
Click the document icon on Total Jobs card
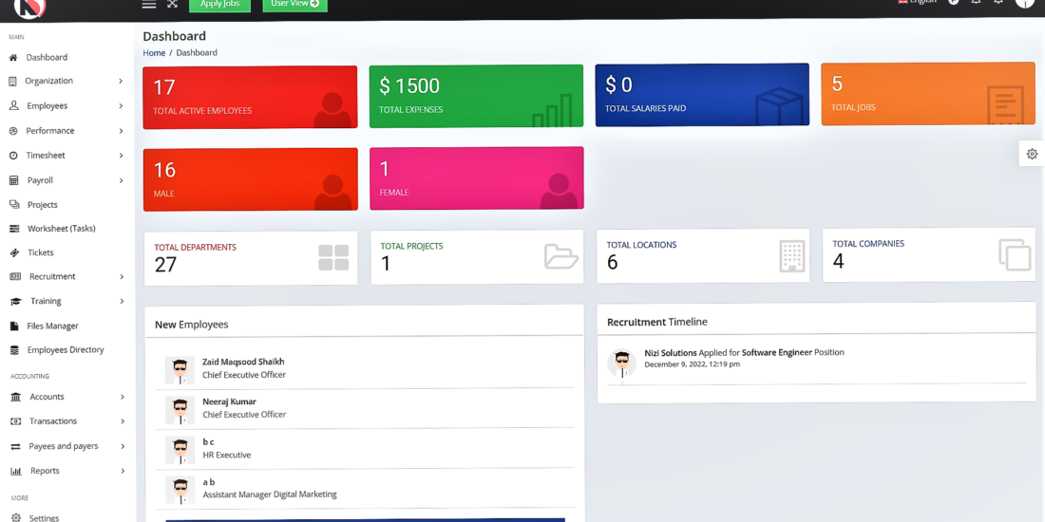1005,104
